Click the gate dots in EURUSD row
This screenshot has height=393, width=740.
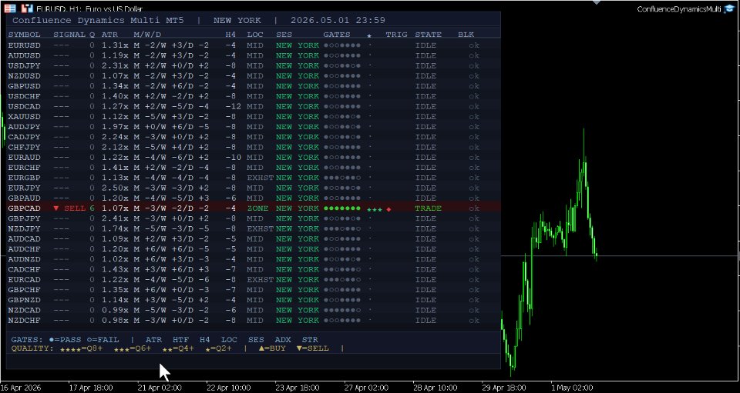click(x=342, y=45)
